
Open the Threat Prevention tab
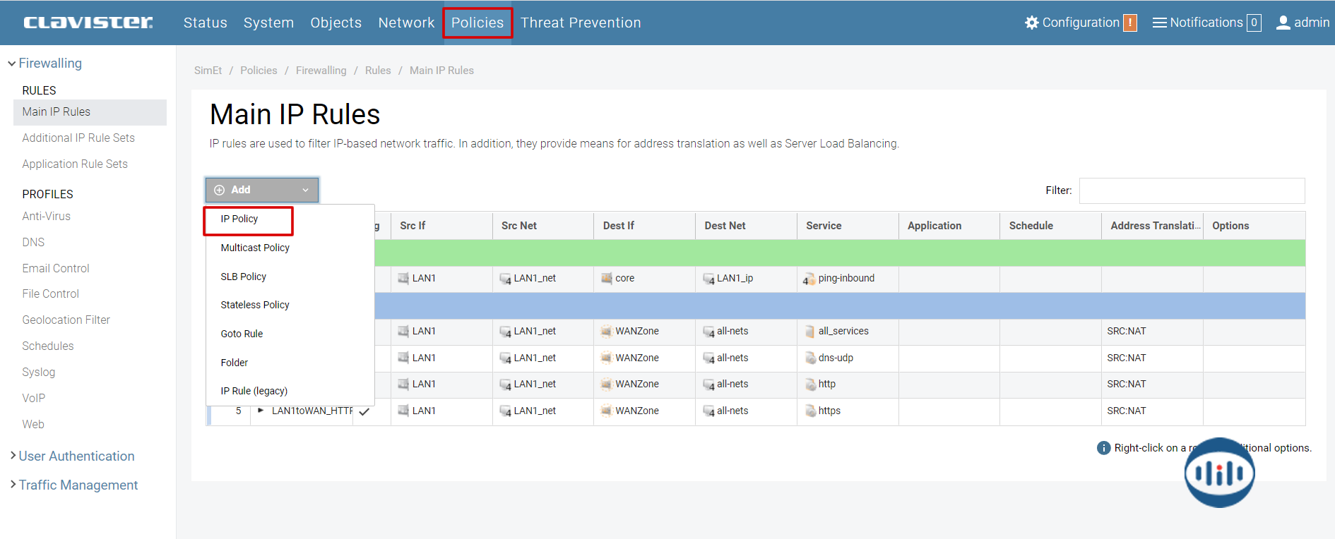581,23
